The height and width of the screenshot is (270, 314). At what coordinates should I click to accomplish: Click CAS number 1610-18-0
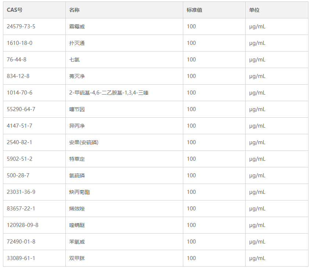19,43
